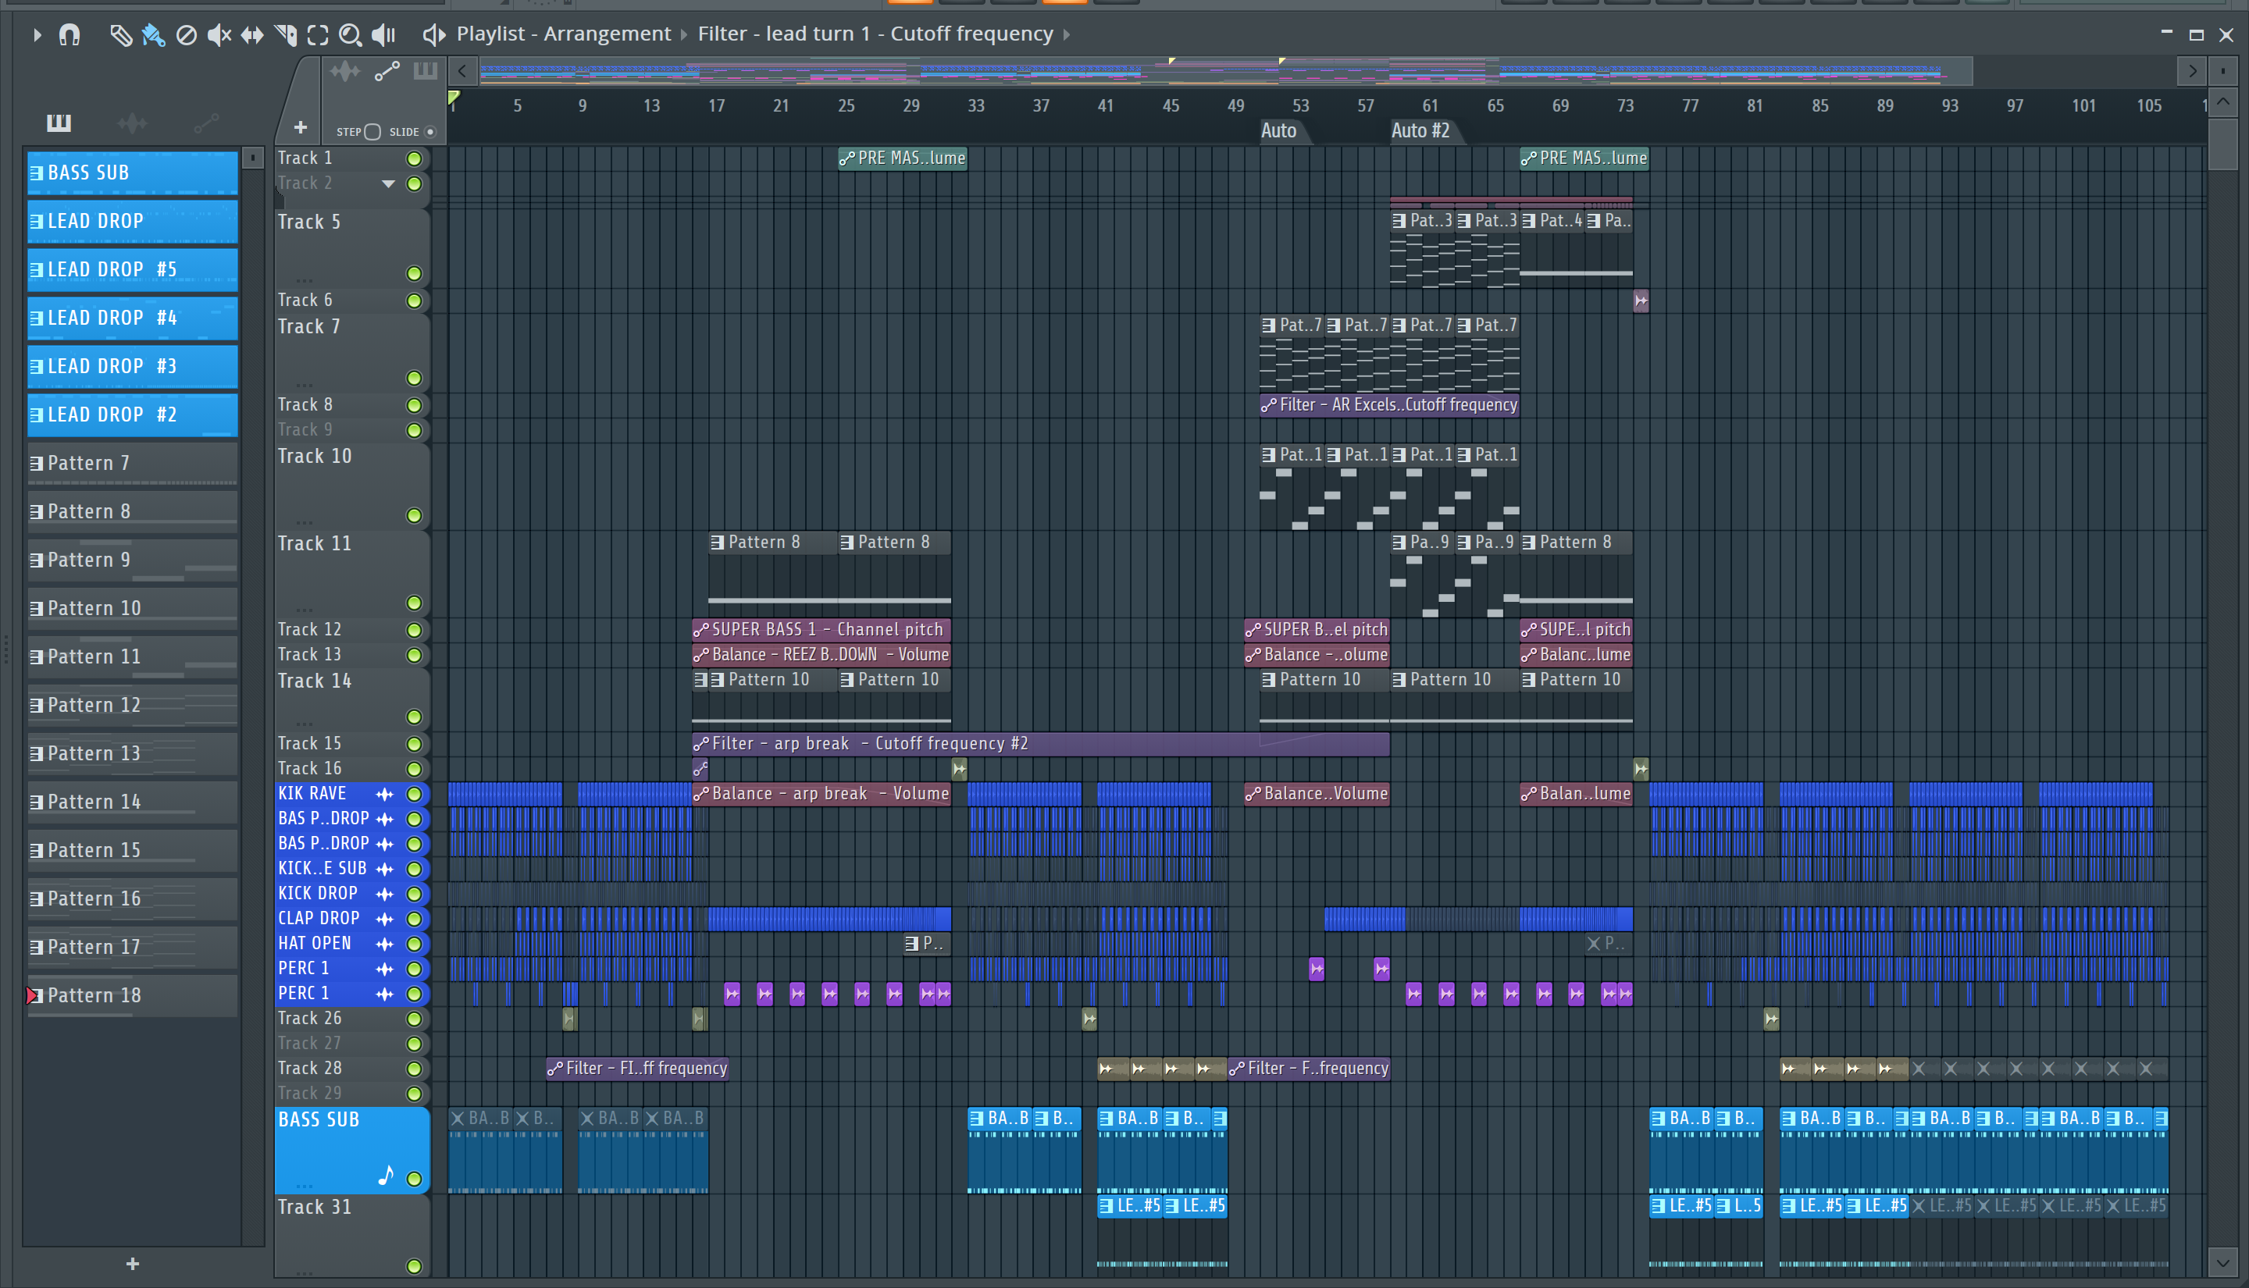Open the Playlist options arrow menu
This screenshot has width=2249, height=1288.
pos(36,34)
